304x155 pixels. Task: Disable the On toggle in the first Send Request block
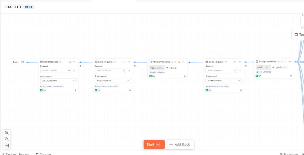pyautogui.click(x=41, y=90)
